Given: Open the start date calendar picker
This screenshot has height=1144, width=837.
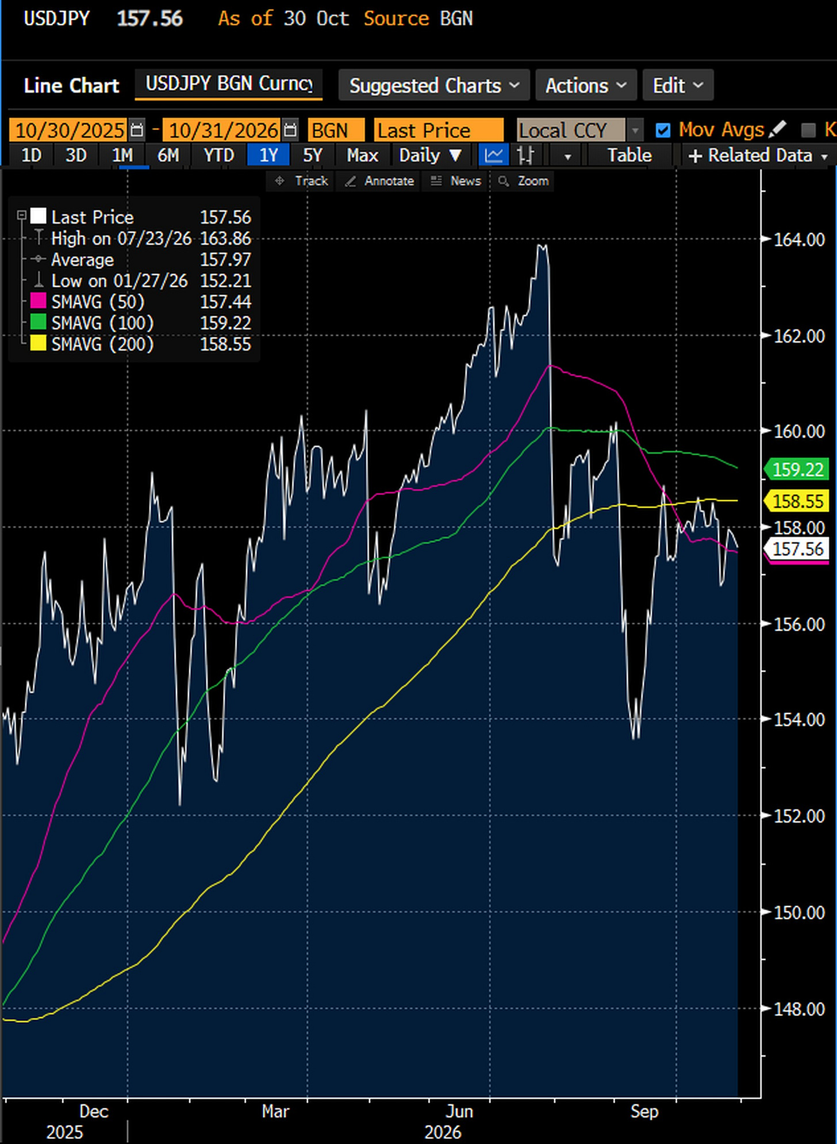Looking at the screenshot, I should [x=137, y=130].
